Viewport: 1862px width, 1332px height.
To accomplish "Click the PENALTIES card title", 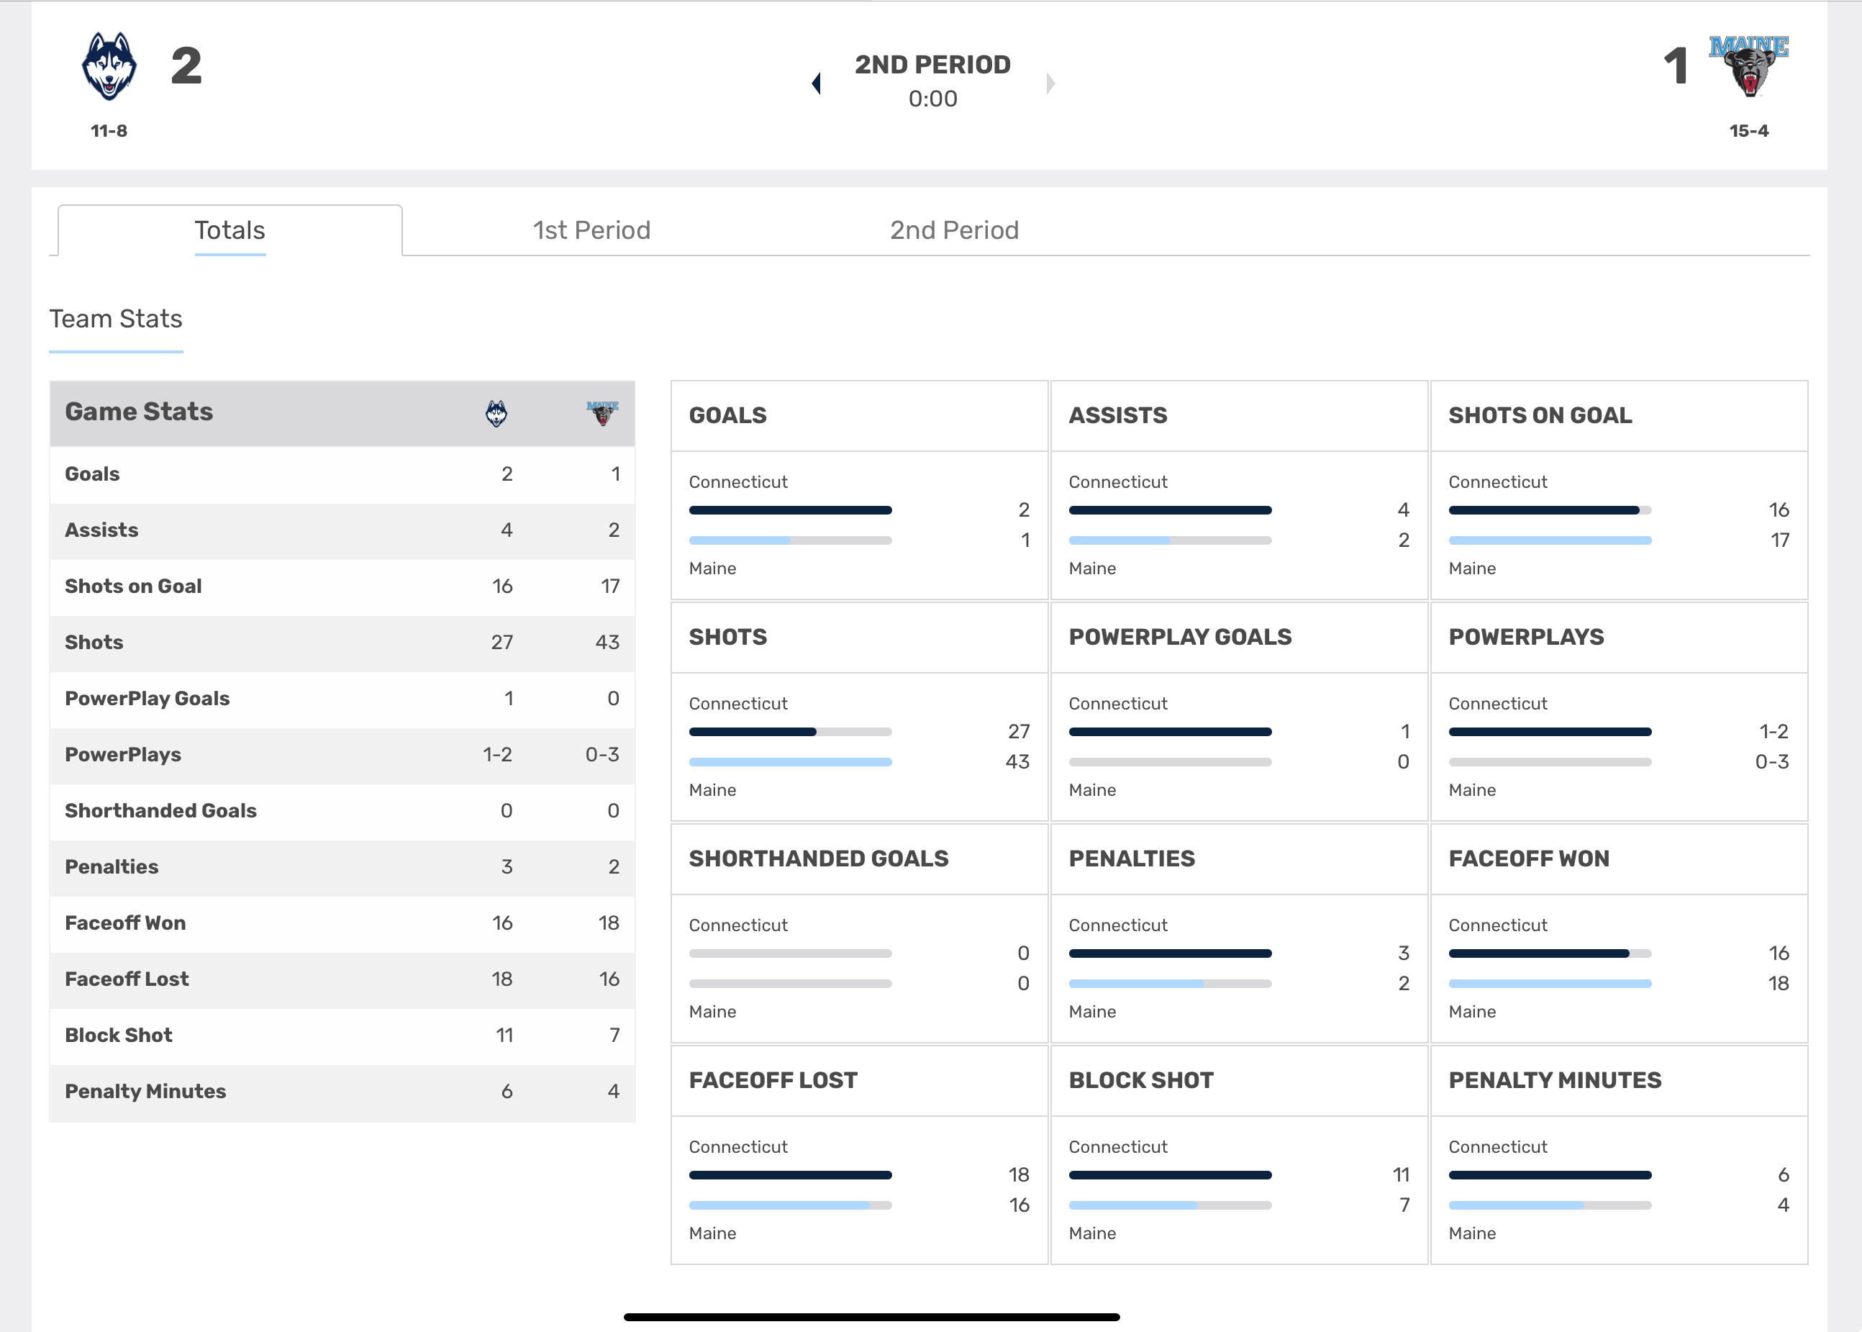I will click(1132, 858).
